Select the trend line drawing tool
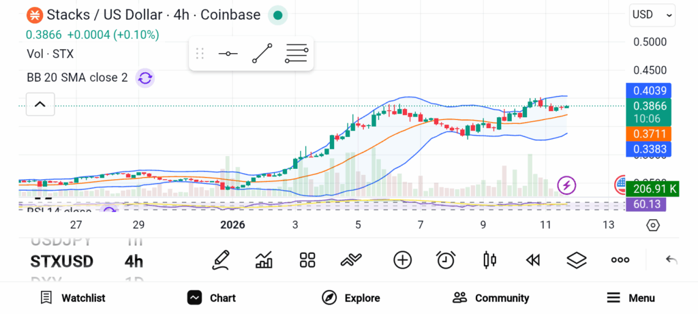698x314 pixels. (262, 54)
